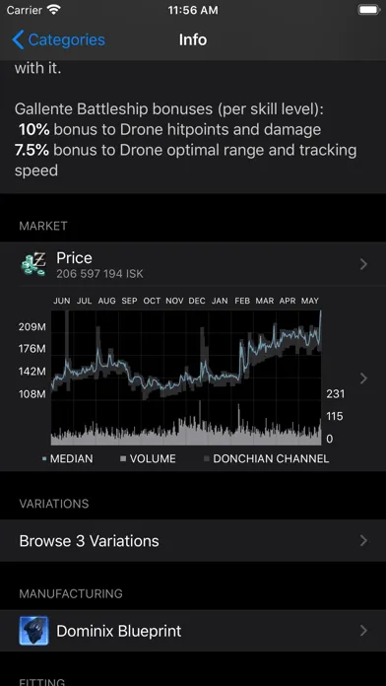
Task: Tap the Price 206 597 194 ISK row
Action: pos(193,264)
